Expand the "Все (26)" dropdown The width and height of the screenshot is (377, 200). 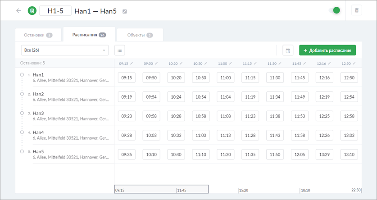(x=64, y=50)
